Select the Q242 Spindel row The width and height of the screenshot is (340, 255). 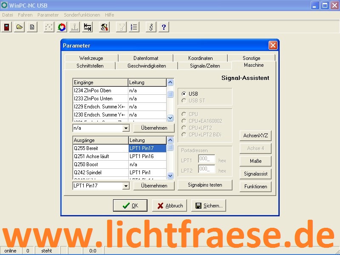[x=120, y=173]
